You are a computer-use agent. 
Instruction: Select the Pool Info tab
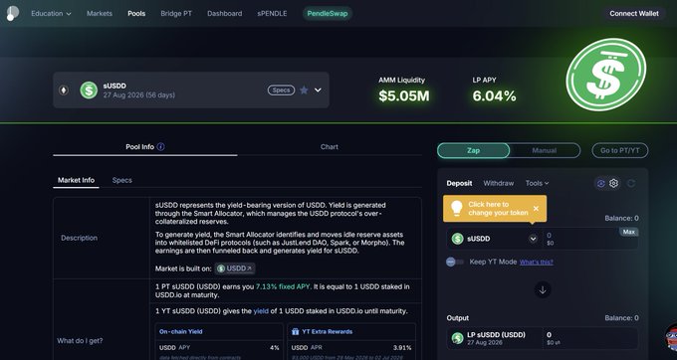point(145,147)
